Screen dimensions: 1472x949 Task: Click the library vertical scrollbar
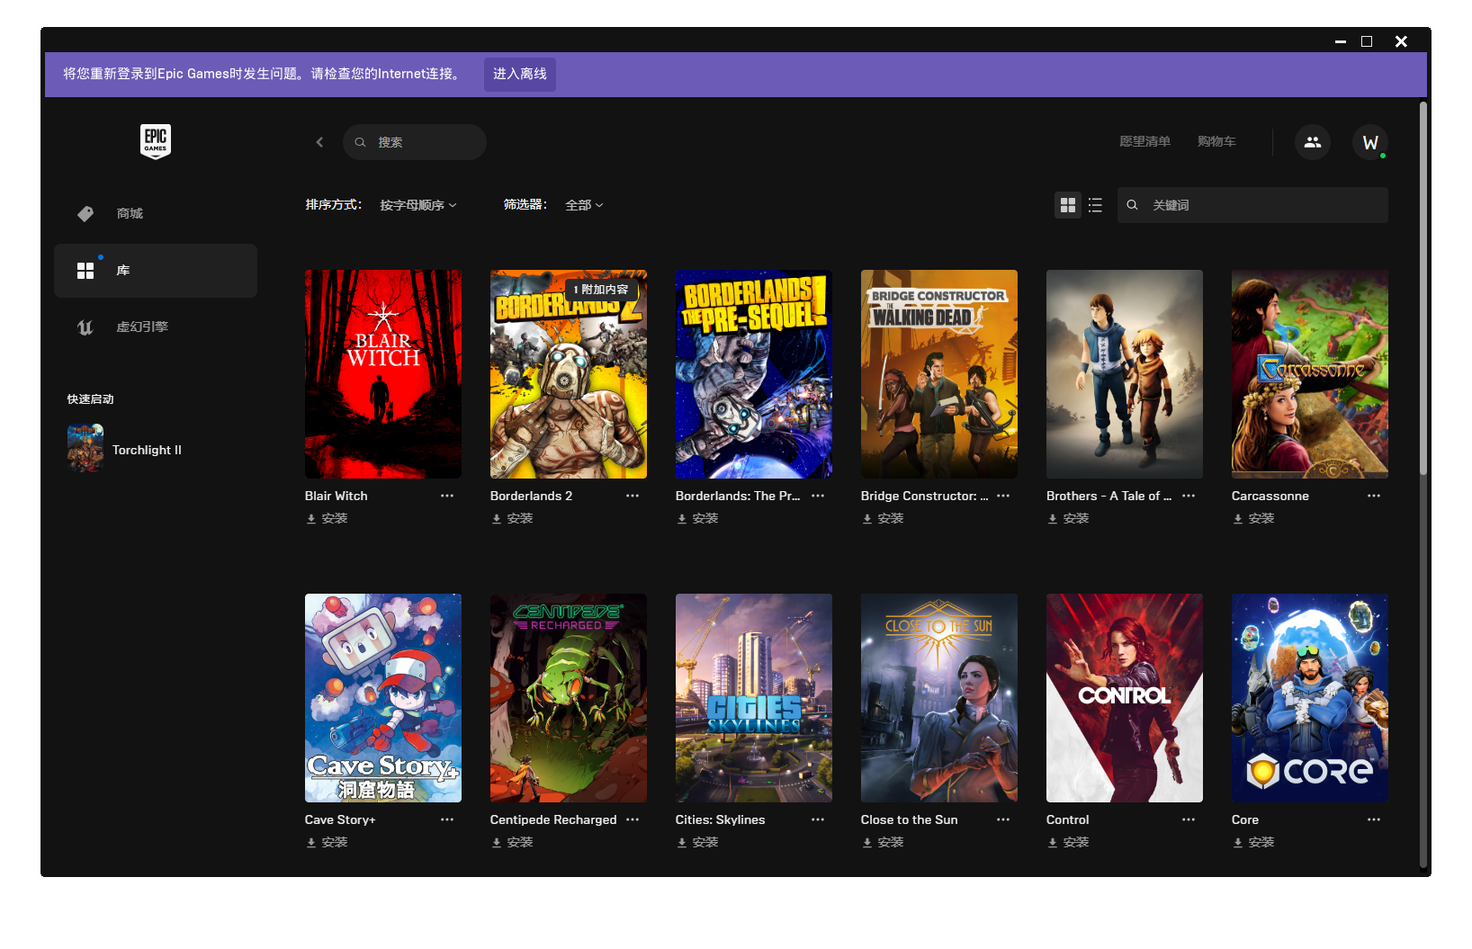[1423, 288]
